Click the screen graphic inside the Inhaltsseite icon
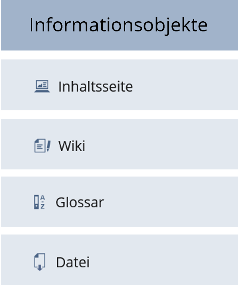238x285 pixels. (42, 85)
